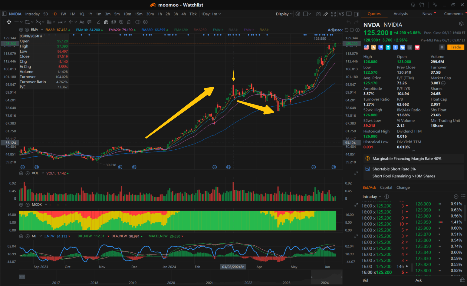Zoom out chart with minus icon
Viewport: 467px width, 286px height.
pyautogui.click(x=352, y=30)
